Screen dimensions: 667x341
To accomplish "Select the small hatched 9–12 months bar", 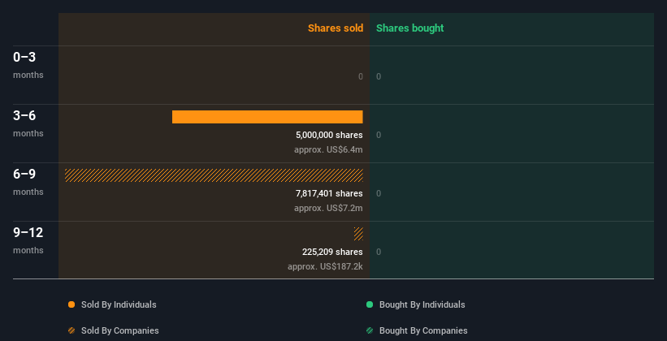I will (358, 234).
